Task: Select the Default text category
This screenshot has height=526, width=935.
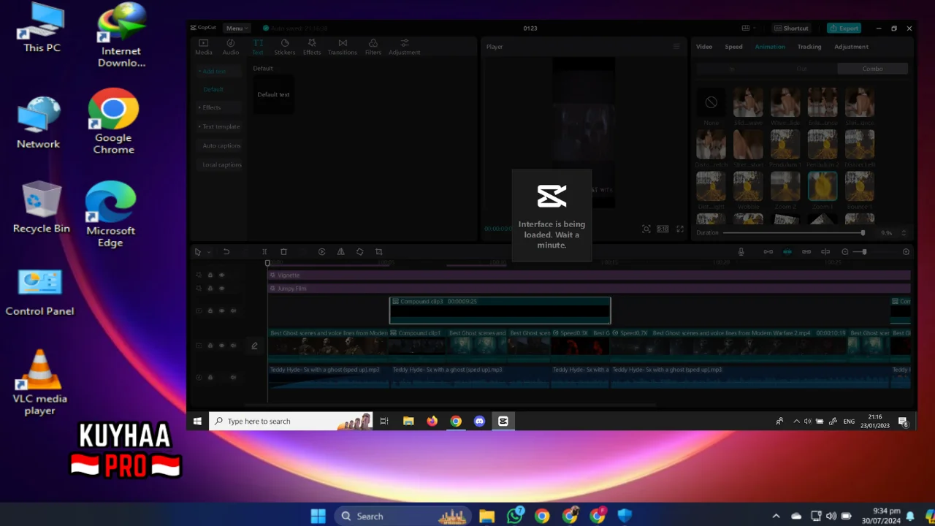Action: click(213, 89)
